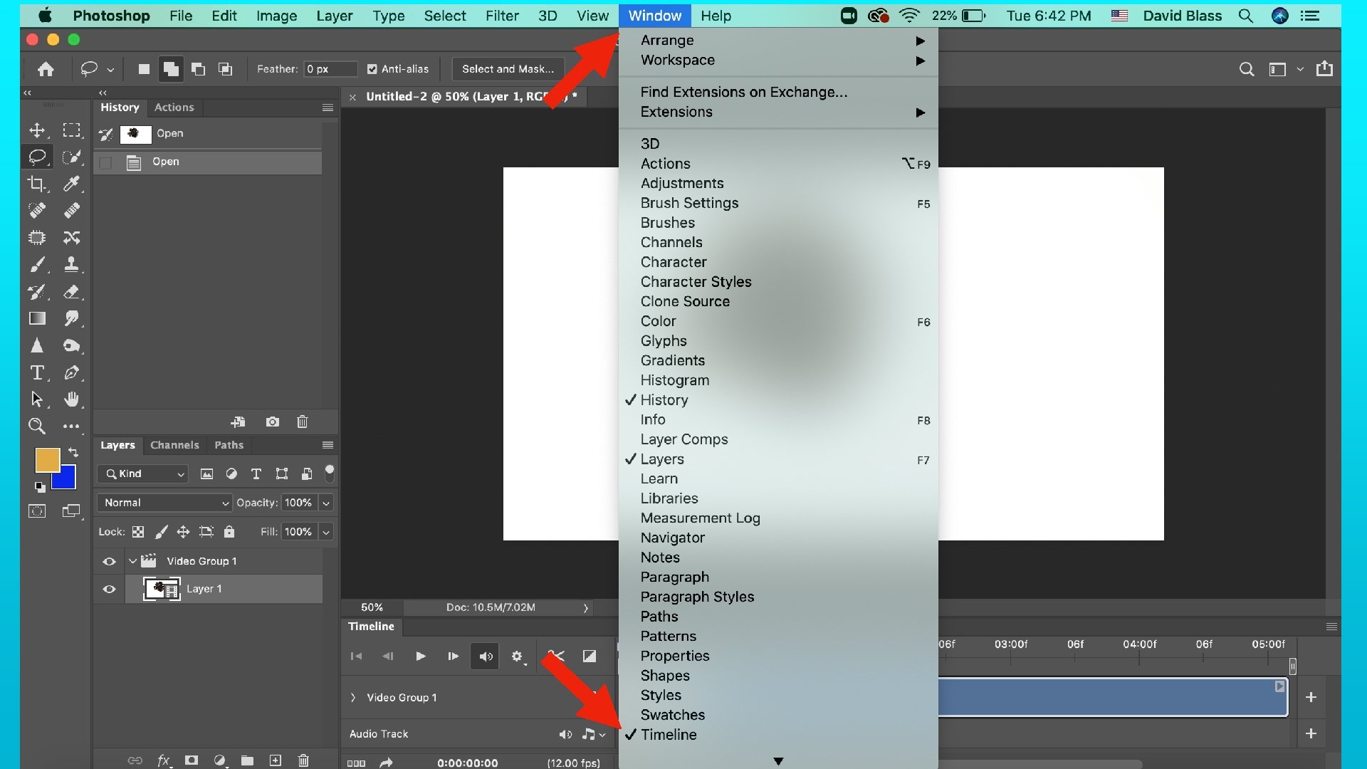Click the Select and Mask button

coord(508,69)
